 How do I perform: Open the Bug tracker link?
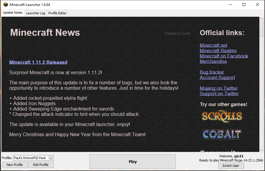click(x=212, y=72)
